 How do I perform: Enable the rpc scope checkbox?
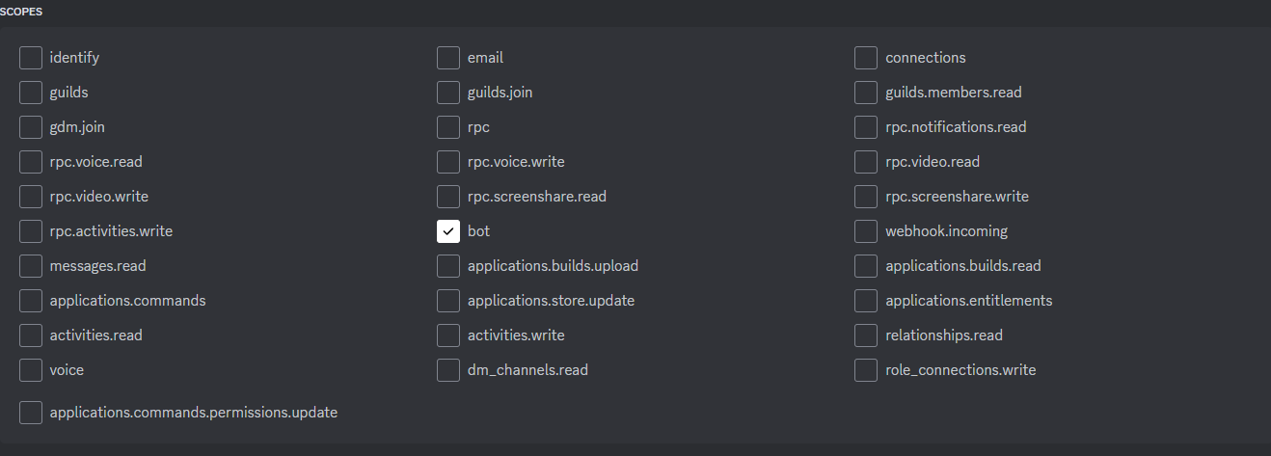[x=448, y=127]
